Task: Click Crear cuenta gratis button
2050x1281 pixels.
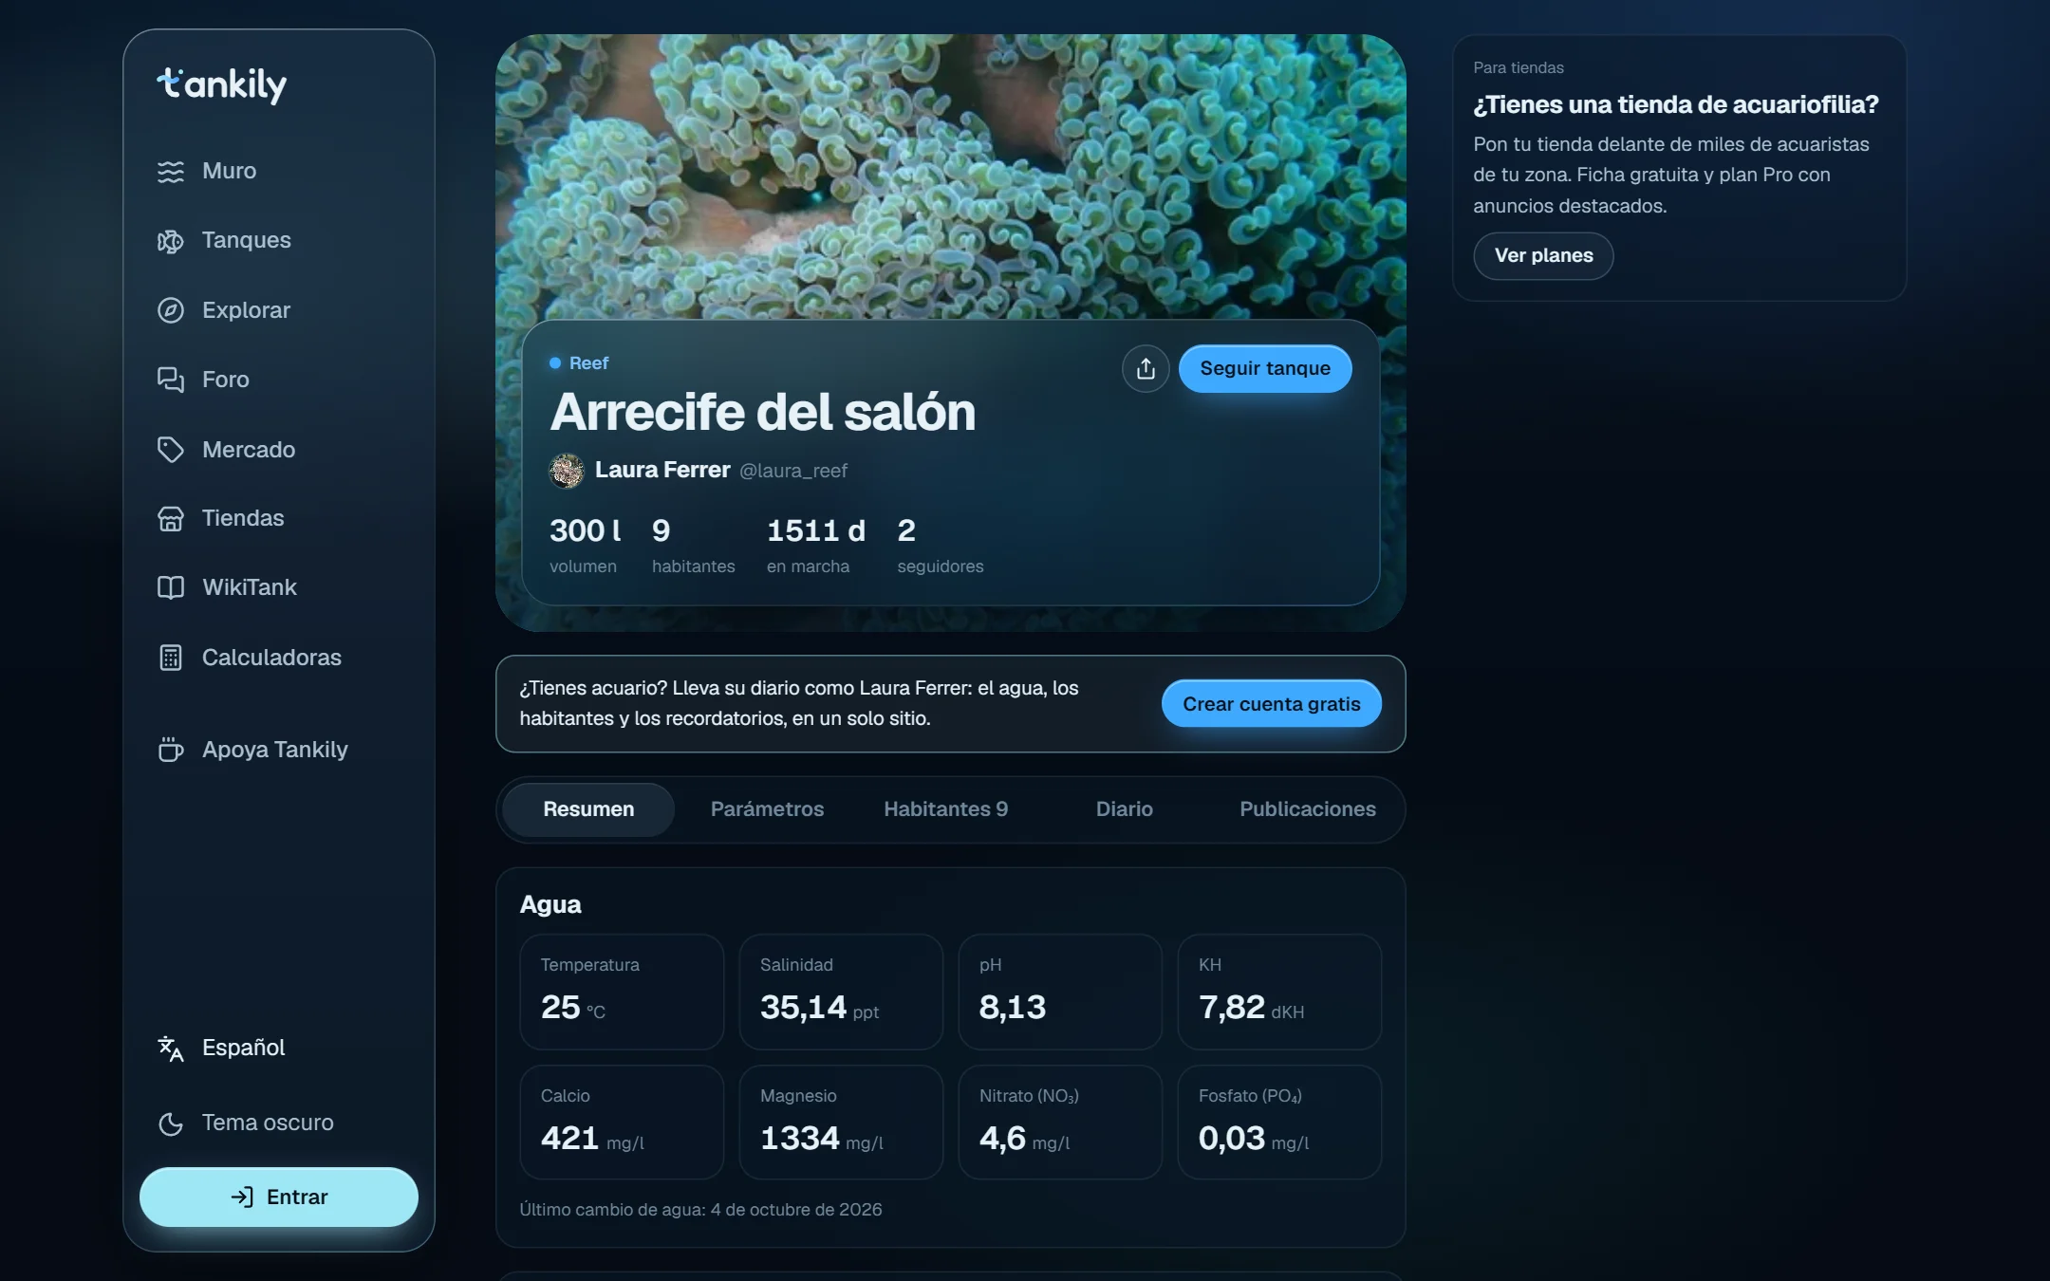Action: click(x=1272, y=704)
